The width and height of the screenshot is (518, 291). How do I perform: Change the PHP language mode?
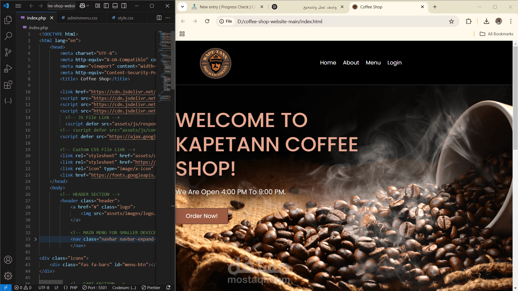(x=73, y=287)
